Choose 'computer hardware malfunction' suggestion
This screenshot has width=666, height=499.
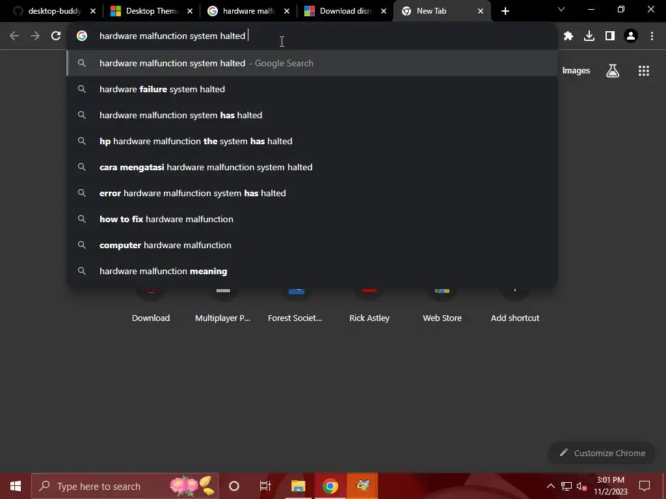tap(312, 245)
